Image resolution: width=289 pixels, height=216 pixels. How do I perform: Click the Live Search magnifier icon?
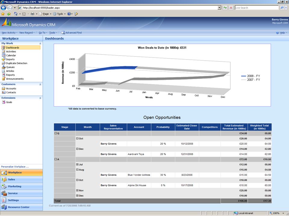tap(282, 8)
